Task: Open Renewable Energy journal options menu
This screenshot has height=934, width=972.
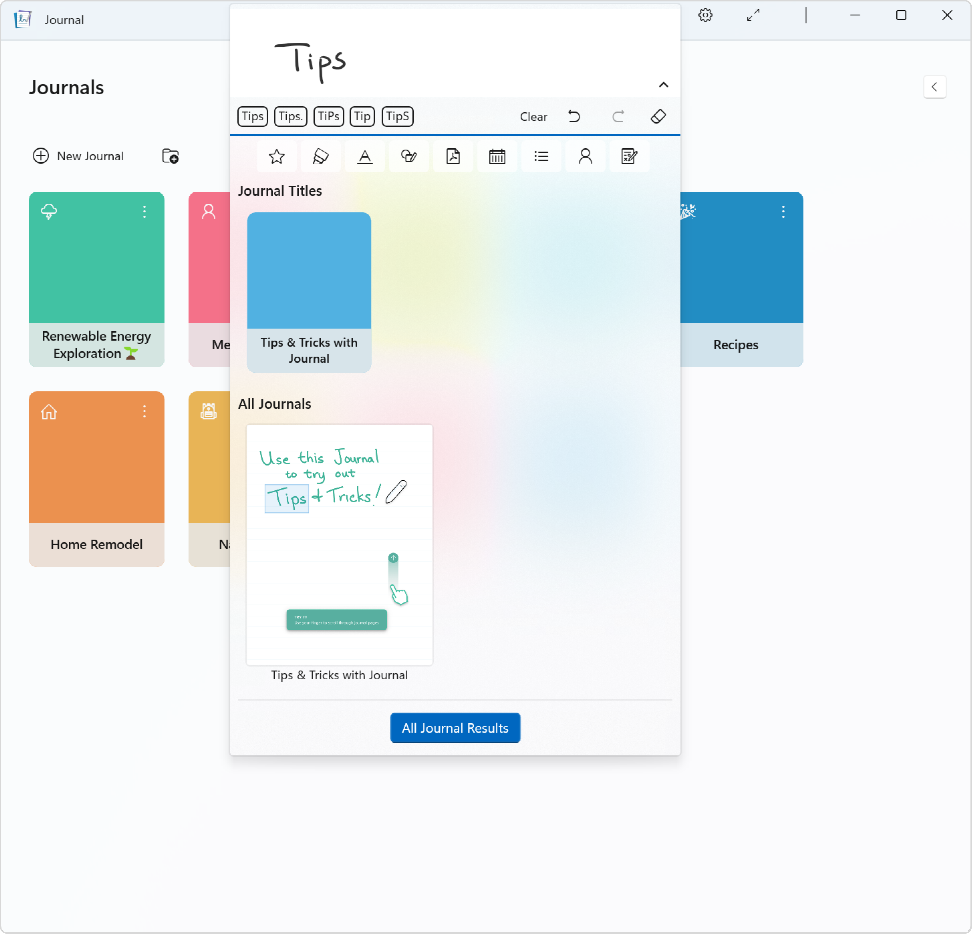Action: click(x=144, y=212)
